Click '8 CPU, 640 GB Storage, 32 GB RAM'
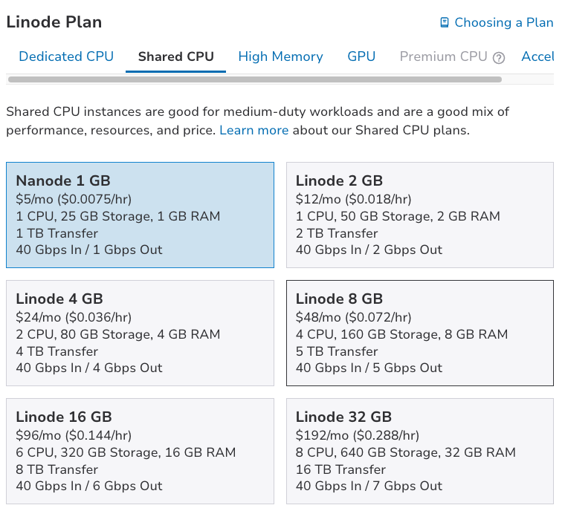This screenshot has width=565, height=508. 406,452
